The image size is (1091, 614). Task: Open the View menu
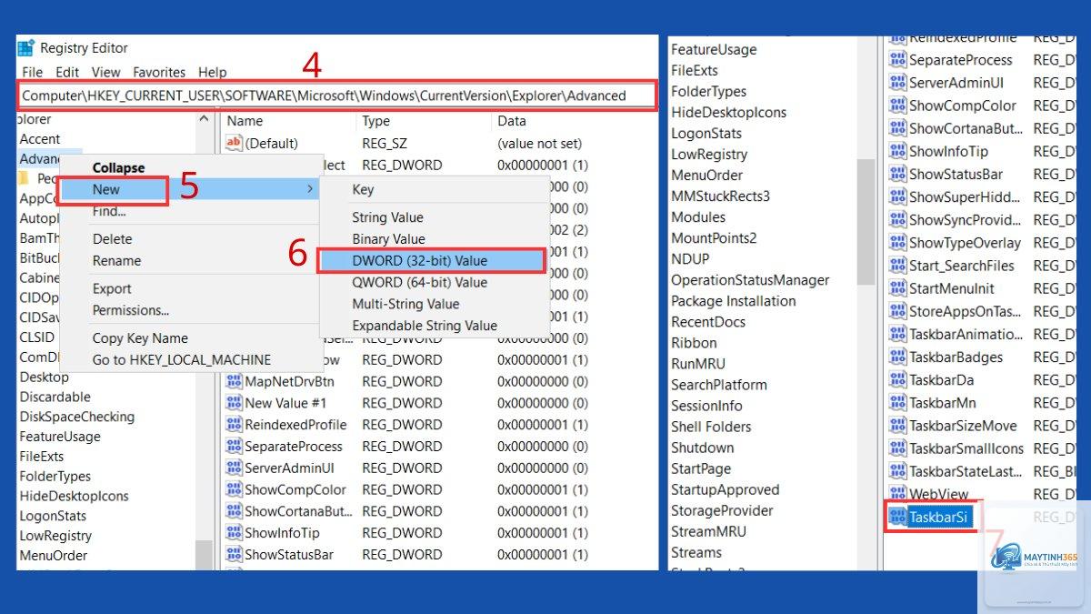tap(105, 72)
